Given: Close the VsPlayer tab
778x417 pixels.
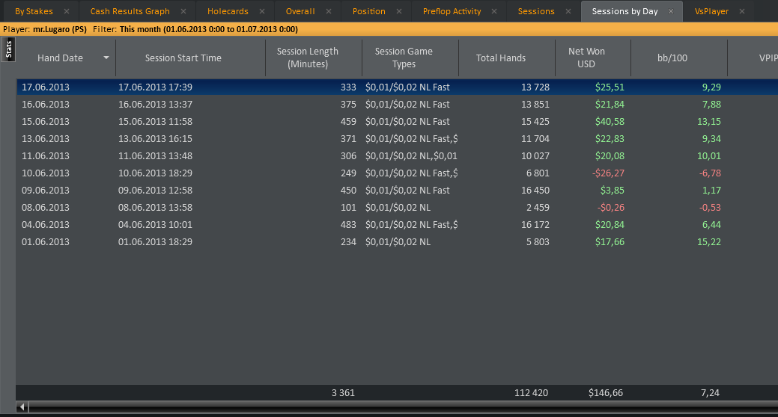Looking at the screenshot, I should tap(742, 12).
